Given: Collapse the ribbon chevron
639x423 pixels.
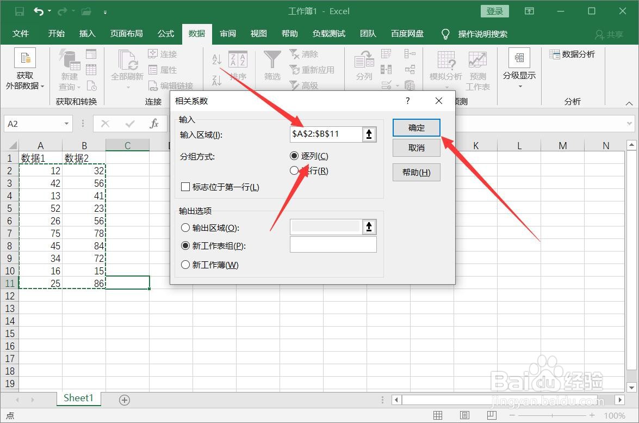Looking at the screenshot, I should [x=629, y=103].
